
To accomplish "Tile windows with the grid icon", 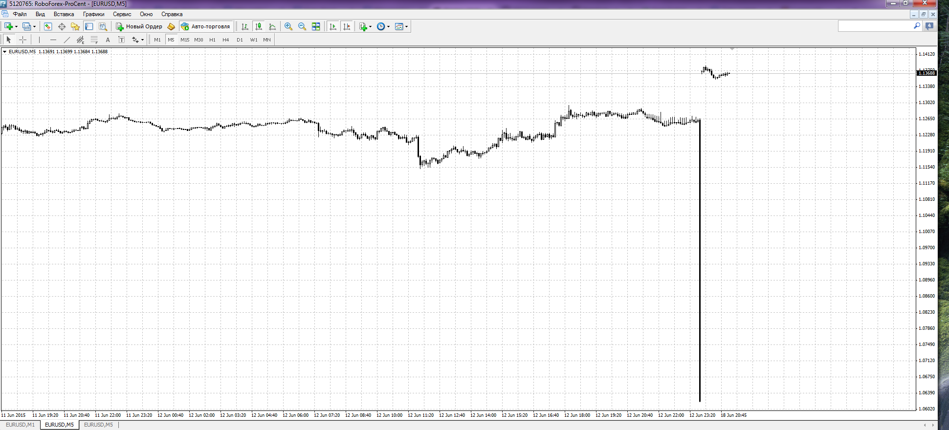I will 316,26.
